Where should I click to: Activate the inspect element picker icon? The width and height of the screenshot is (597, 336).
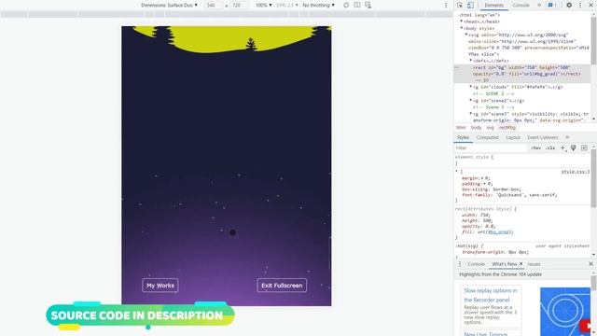click(460, 6)
